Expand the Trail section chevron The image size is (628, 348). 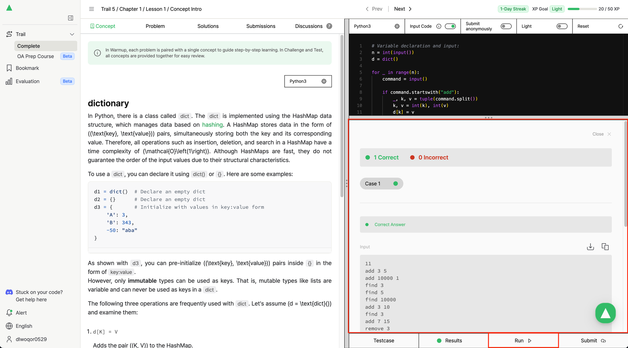[72, 34]
